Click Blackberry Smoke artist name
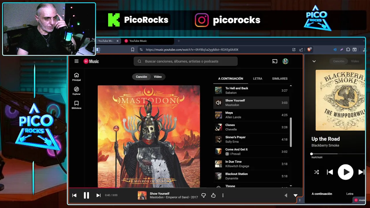370x208 pixels. tap(325, 146)
